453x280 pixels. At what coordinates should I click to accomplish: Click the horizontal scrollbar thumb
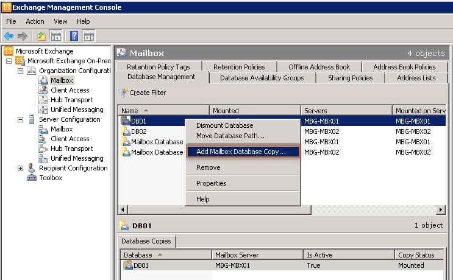(x=219, y=209)
